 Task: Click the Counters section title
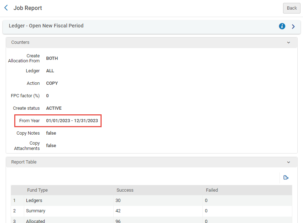[x=20, y=42]
